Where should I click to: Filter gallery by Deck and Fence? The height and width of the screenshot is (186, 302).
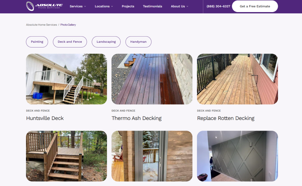70,42
